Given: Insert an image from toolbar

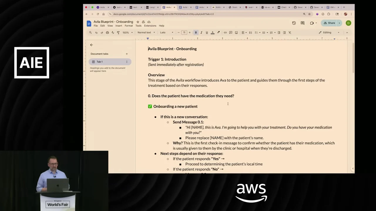Looking at the screenshot, I should [x=236, y=33].
